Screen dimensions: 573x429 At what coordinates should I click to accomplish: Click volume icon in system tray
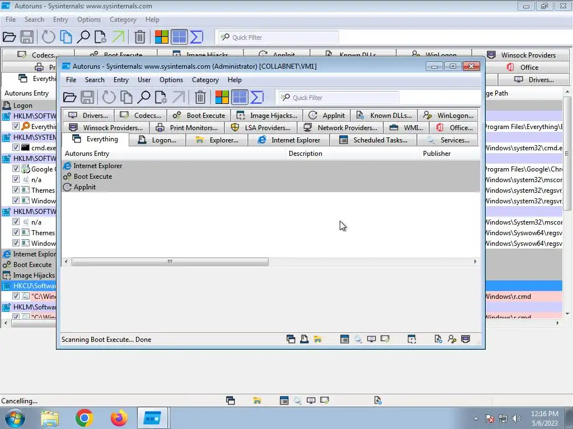[516, 418]
